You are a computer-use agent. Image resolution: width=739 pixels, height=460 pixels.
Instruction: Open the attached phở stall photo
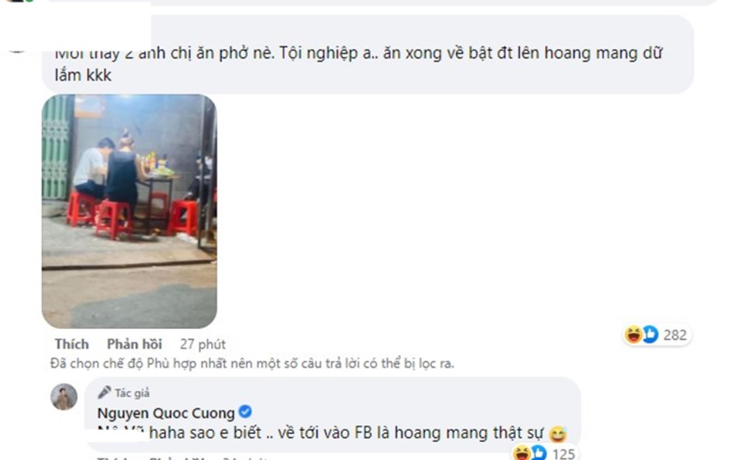click(129, 211)
